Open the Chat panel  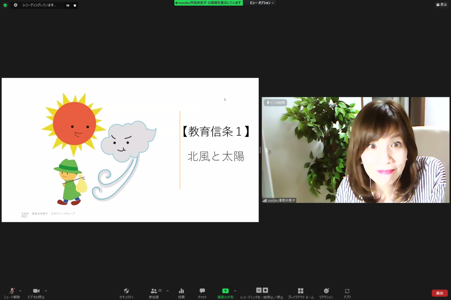(x=202, y=291)
